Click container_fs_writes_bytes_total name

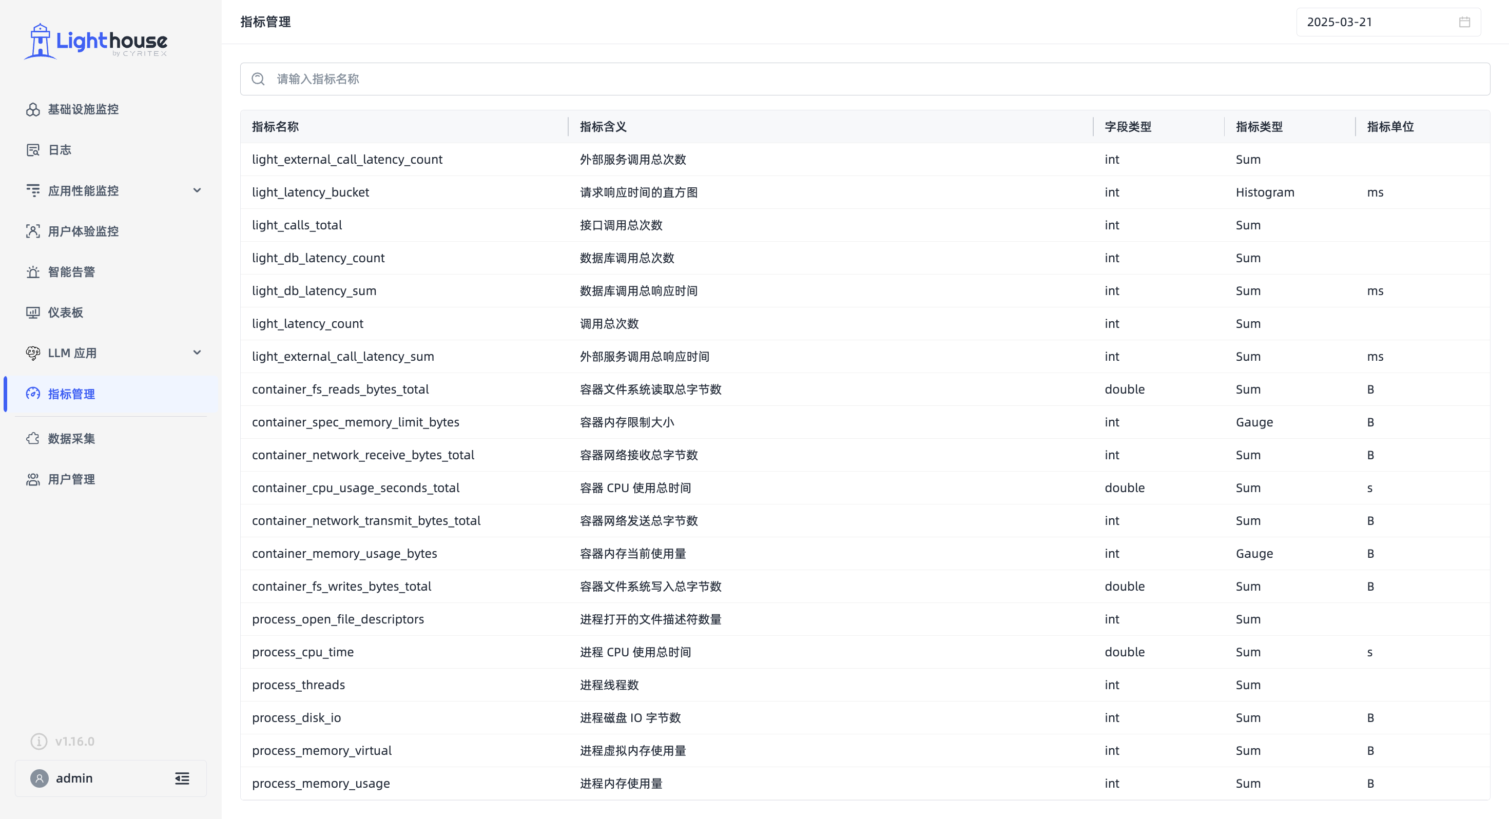(341, 586)
